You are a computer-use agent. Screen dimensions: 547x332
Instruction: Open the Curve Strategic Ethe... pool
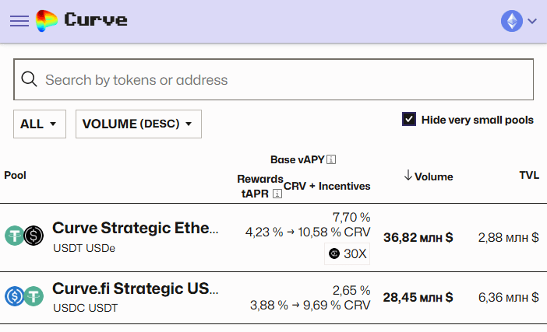click(x=136, y=228)
